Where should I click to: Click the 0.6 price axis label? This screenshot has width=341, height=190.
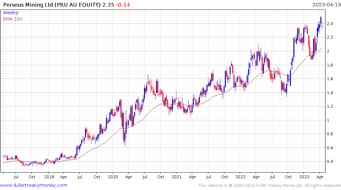pyautogui.click(x=330, y=148)
